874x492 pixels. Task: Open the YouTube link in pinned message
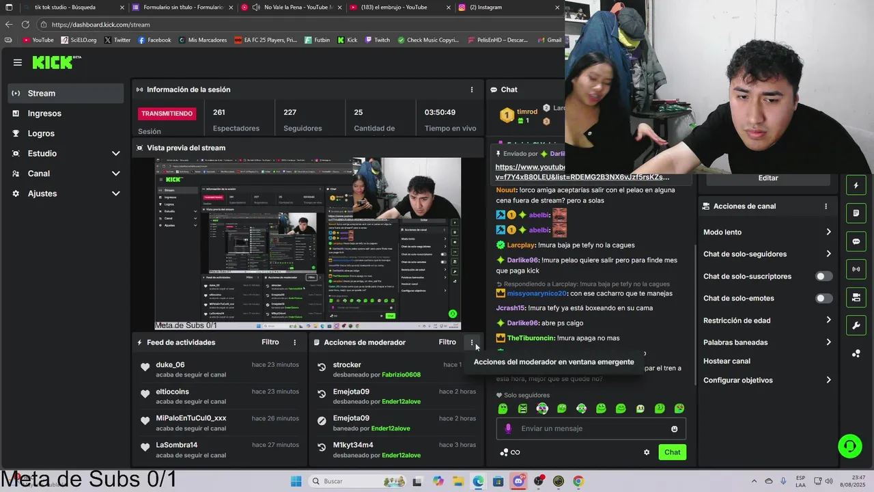point(582,172)
